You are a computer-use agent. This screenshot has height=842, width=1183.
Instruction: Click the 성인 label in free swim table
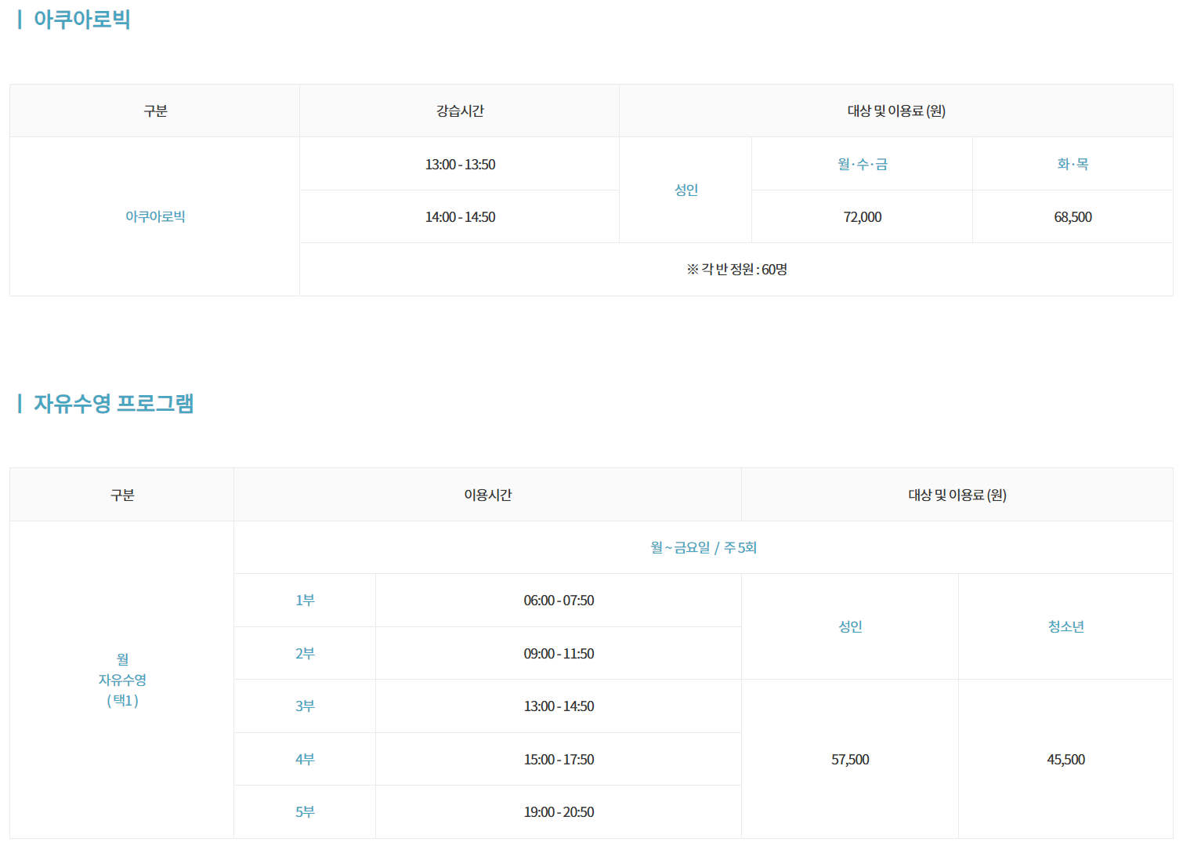pyautogui.click(x=850, y=627)
